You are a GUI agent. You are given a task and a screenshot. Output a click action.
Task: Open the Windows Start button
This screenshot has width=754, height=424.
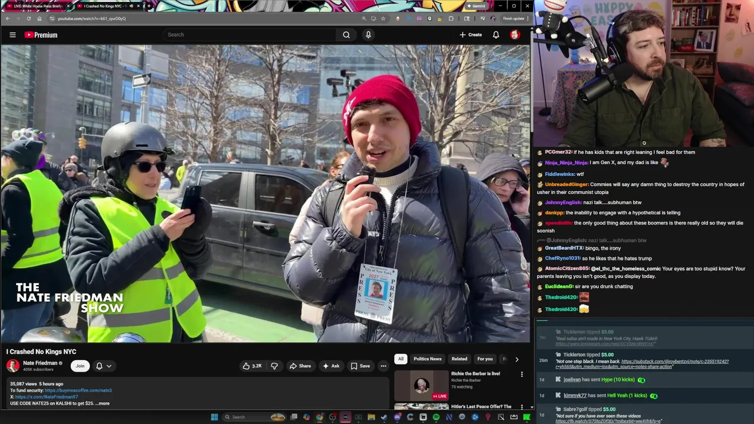click(214, 417)
